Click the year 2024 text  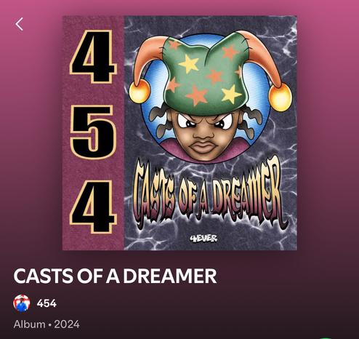pyautogui.click(x=67, y=324)
